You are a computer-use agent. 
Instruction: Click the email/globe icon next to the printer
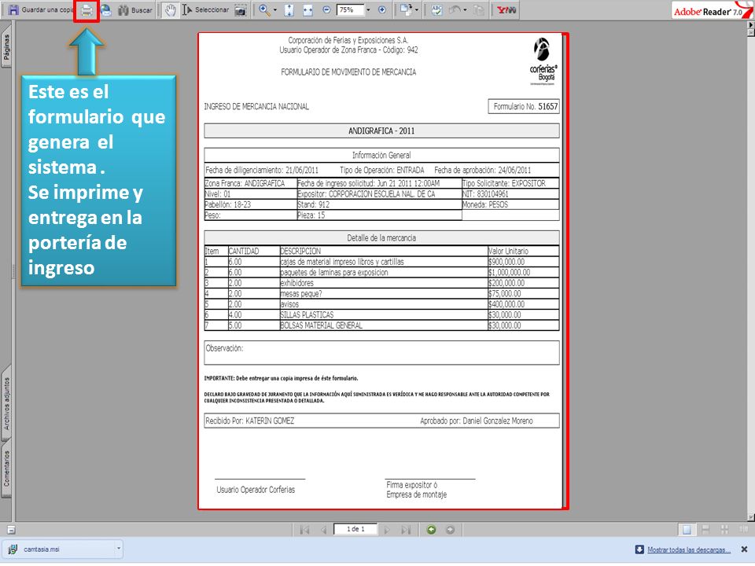pyautogui.click(x=105, y=10)
